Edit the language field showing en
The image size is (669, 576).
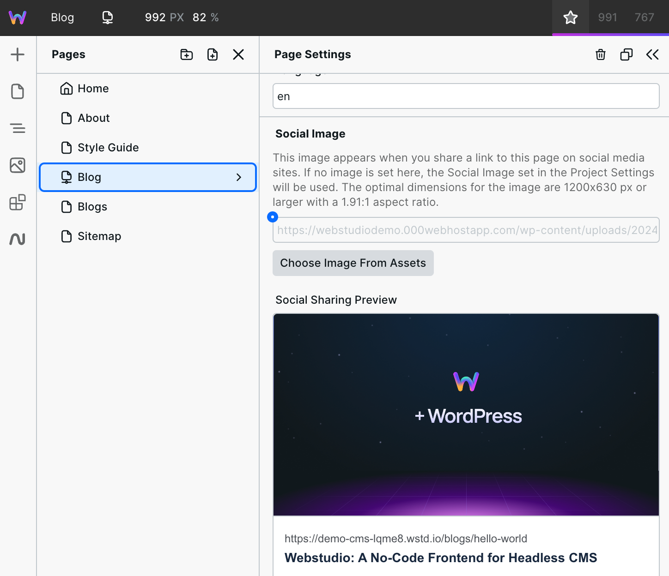[x=466, y=96]
